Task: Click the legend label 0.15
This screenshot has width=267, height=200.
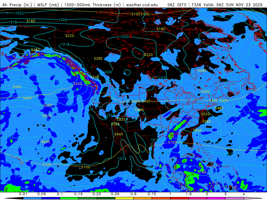Action: pyautogui.click(x=78, y=194)
